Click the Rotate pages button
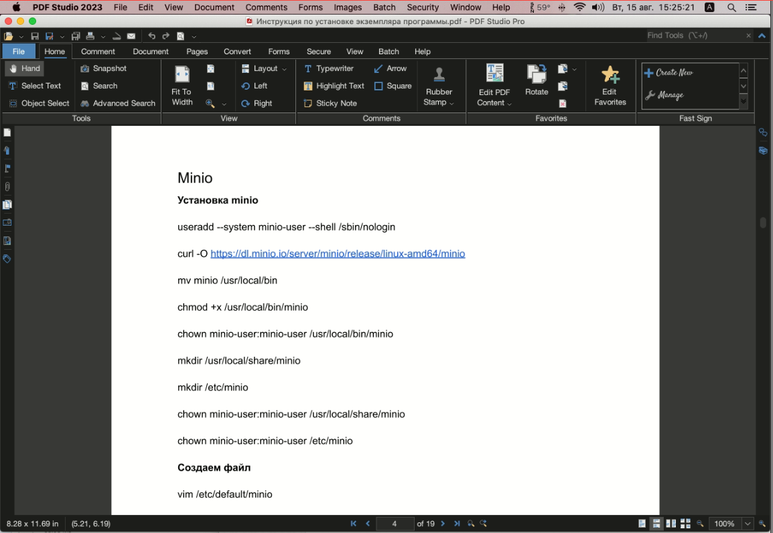The height and width of the screenshot is (533, 773). 537,80
